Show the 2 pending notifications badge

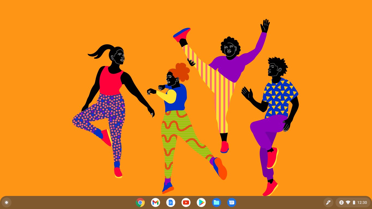click(x=341, y=202)
